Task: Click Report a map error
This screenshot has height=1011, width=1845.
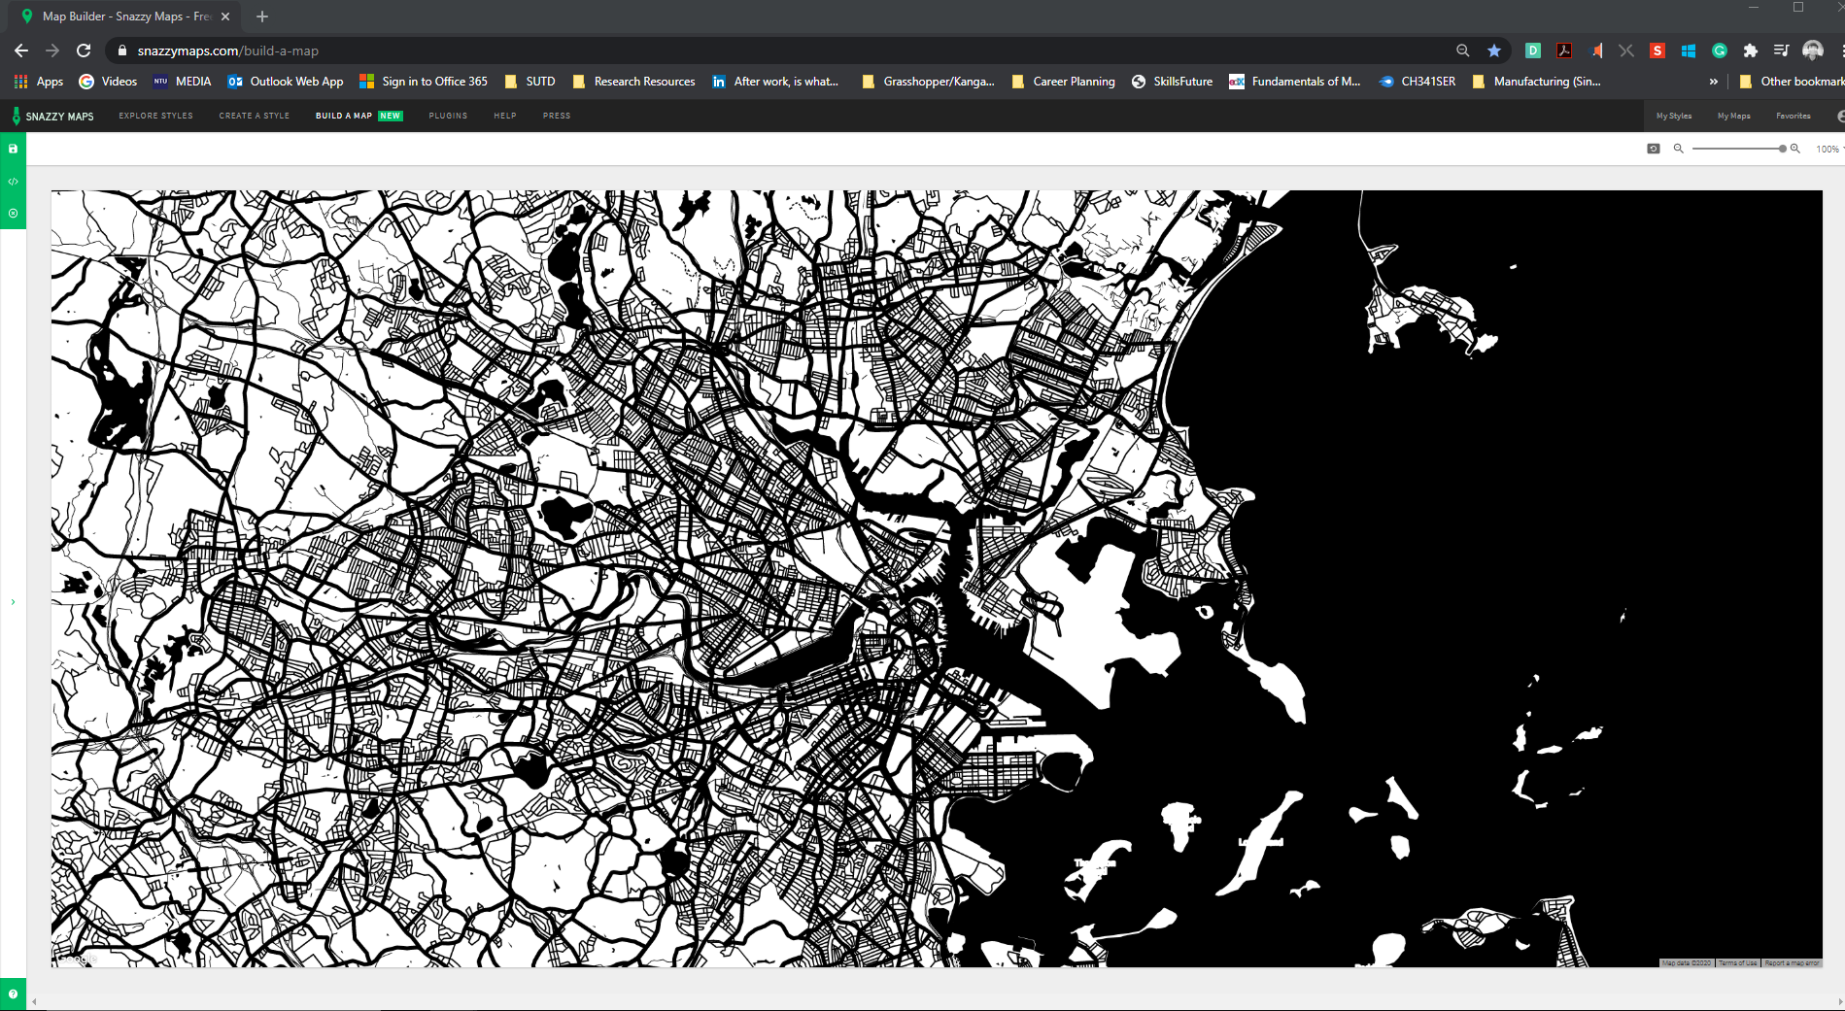Action: [x=1789, y=963]
